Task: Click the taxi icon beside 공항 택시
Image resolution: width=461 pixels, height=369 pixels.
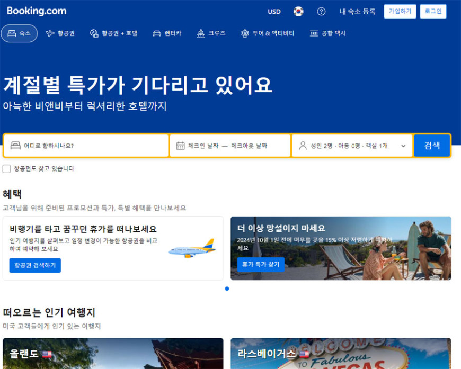Action: (314, 33)
